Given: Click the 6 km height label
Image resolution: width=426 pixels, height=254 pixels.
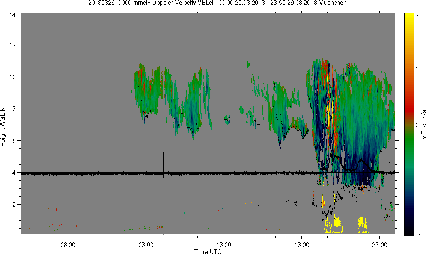Looking at the screenshot, I should 14,141.
